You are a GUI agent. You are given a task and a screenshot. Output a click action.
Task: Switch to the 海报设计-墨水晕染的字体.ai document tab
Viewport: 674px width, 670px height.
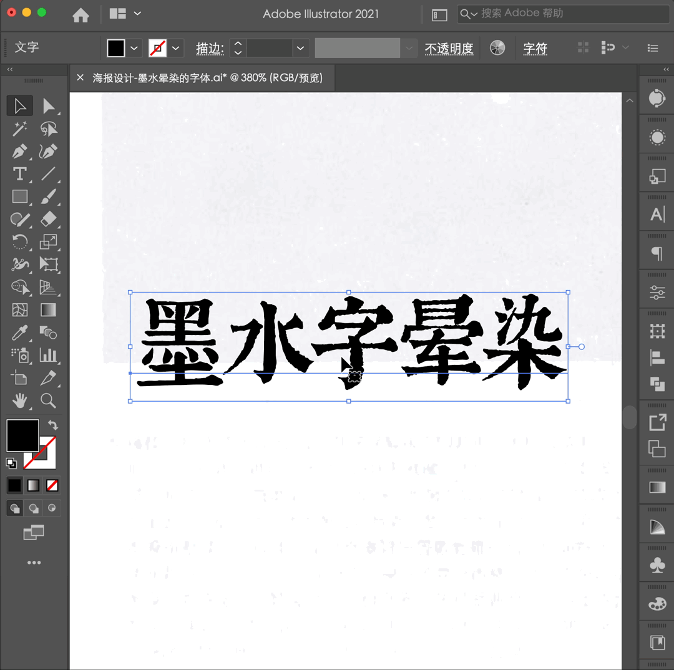coord(206,77)
